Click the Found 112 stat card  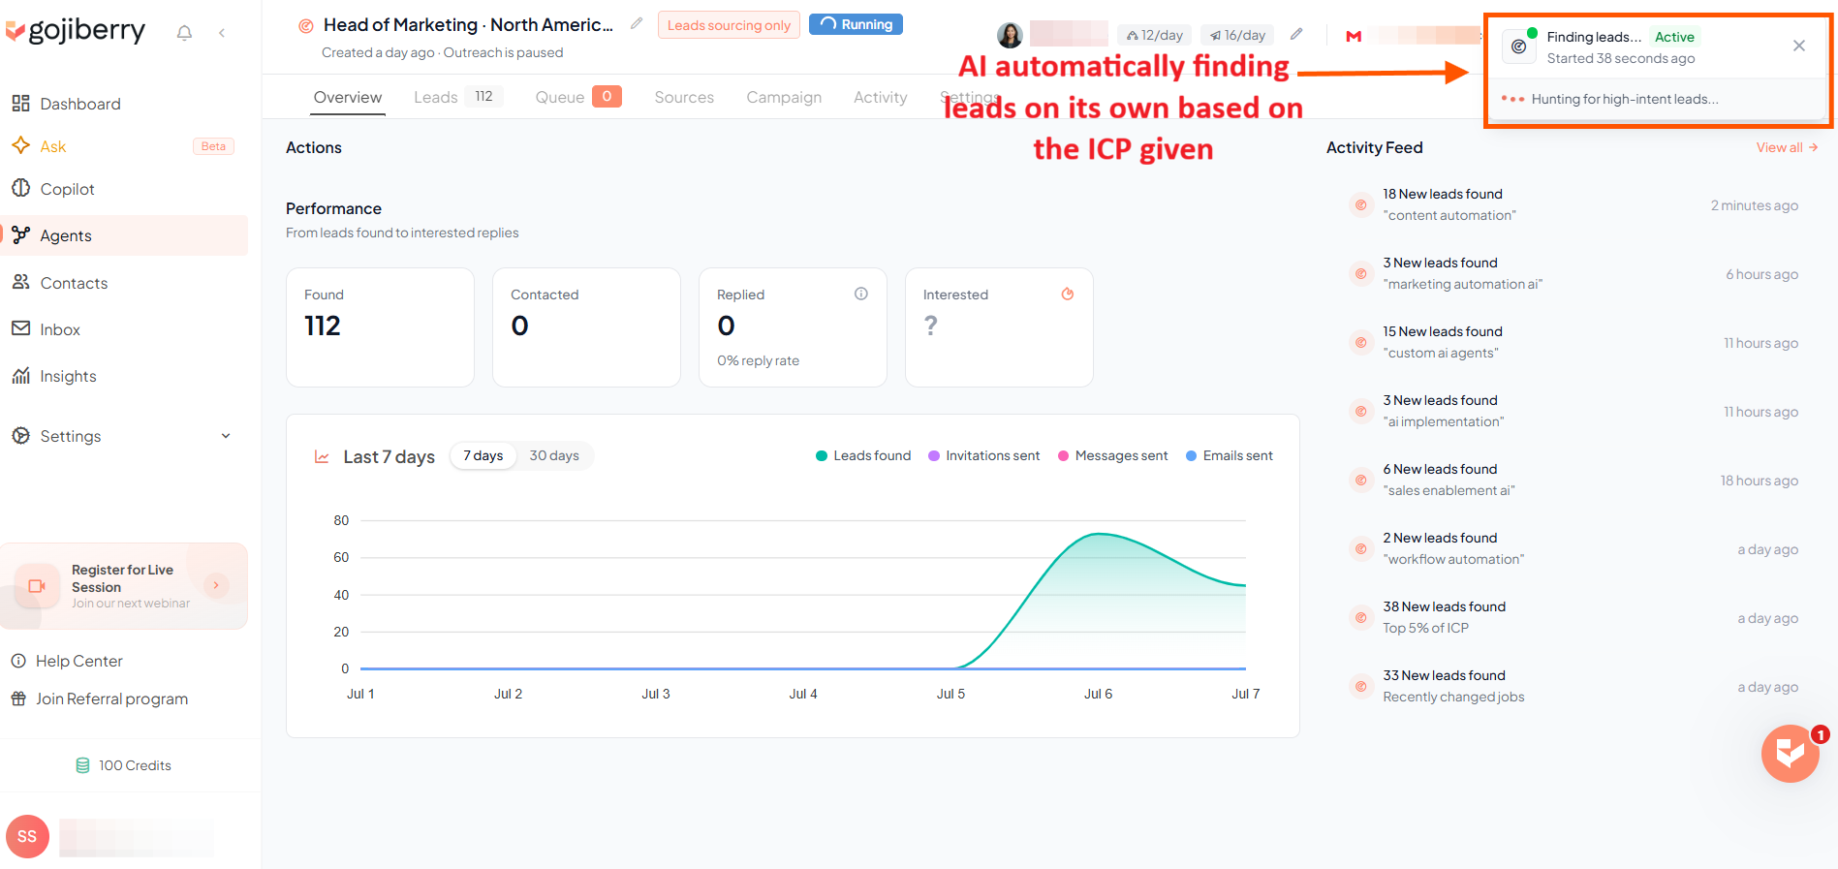380,327
